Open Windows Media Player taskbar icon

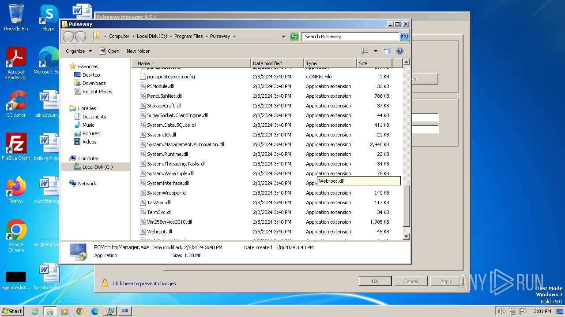pos(65,311)
